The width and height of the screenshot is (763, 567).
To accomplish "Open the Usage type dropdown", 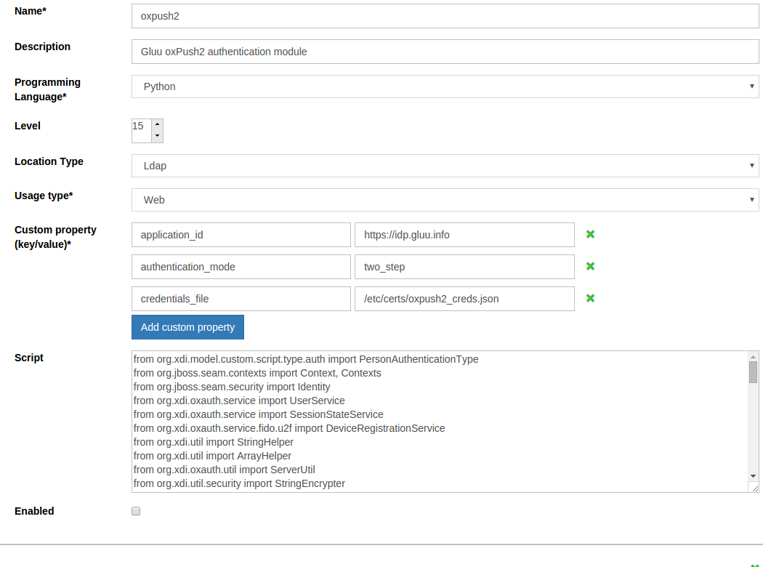I will [x=445, y=200].
